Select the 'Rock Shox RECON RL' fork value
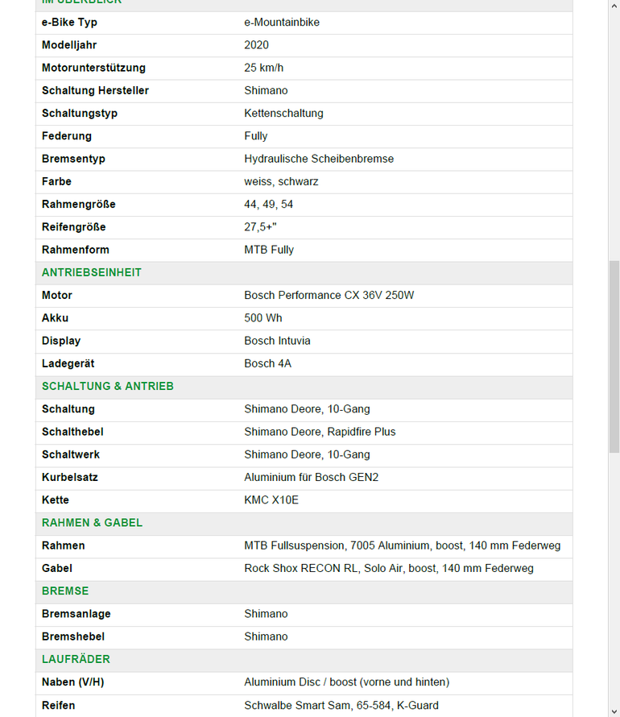The height and width of the screenshot is (717, 620). tap(301, 569)
